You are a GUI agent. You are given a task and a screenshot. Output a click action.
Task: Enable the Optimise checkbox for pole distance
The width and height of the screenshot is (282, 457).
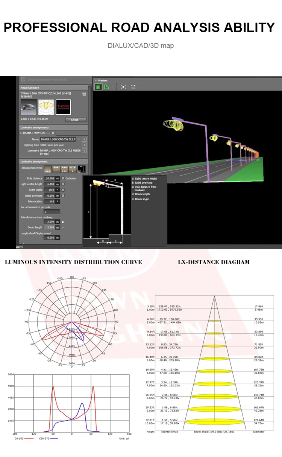coord(63,178)
